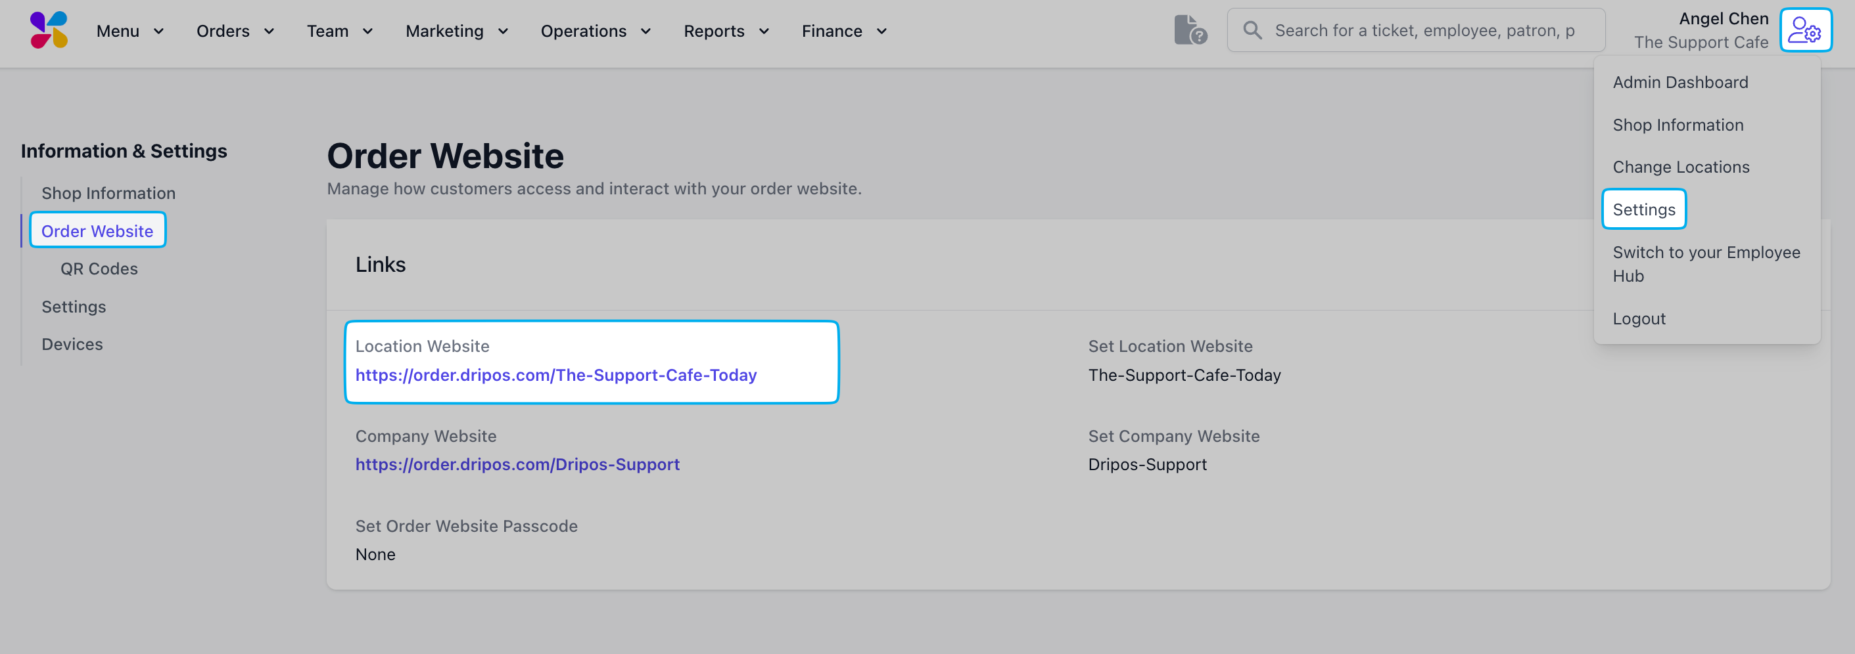Viewport: 1855px width, 654px height.
Task: Expand the Team dropdown chevron
Action: [x=368, y=32]
